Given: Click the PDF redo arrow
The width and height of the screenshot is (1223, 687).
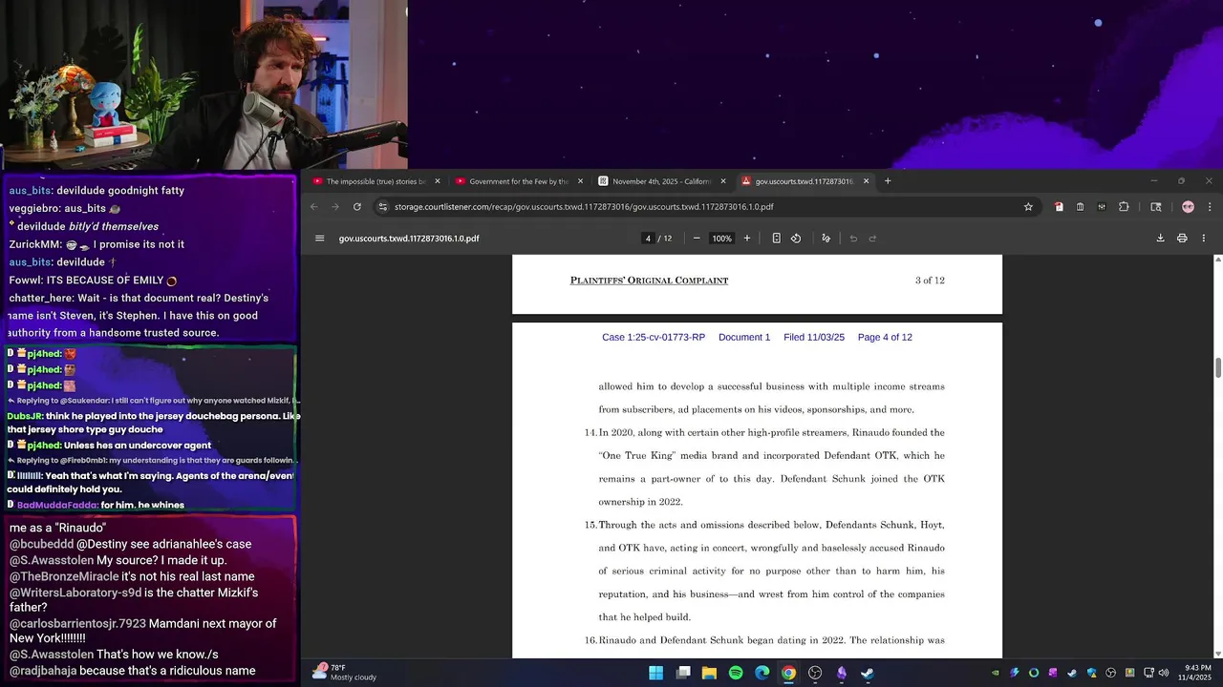Looking at the screenshot, I should 872,239.
